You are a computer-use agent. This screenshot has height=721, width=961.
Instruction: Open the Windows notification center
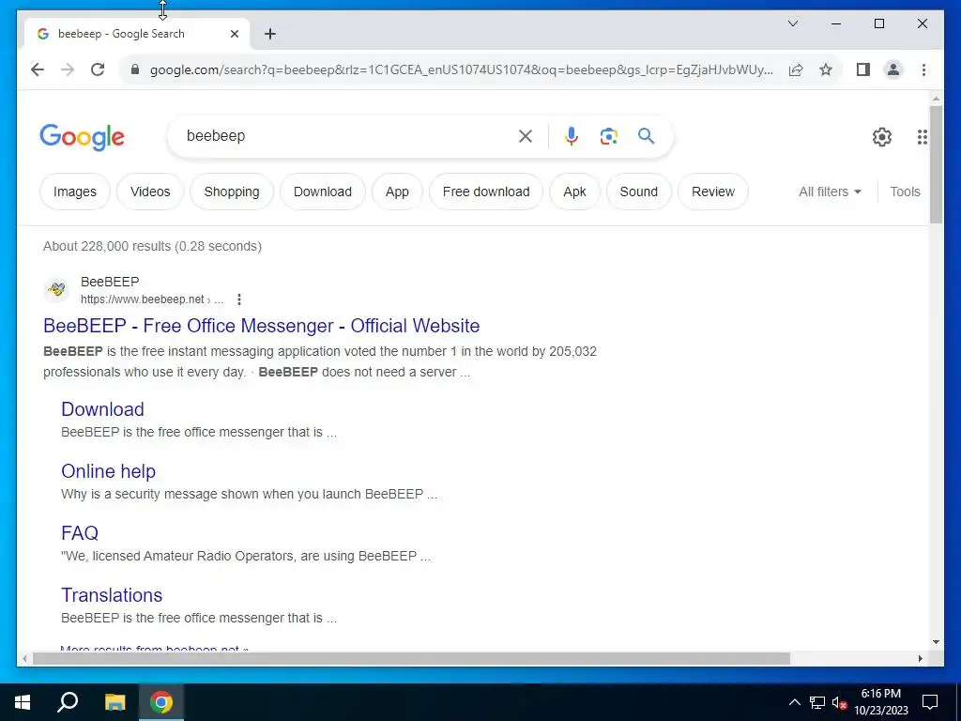point(930,702)
